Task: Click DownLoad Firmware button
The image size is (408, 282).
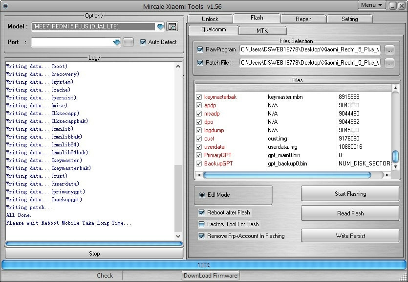Action: [210, 276]
